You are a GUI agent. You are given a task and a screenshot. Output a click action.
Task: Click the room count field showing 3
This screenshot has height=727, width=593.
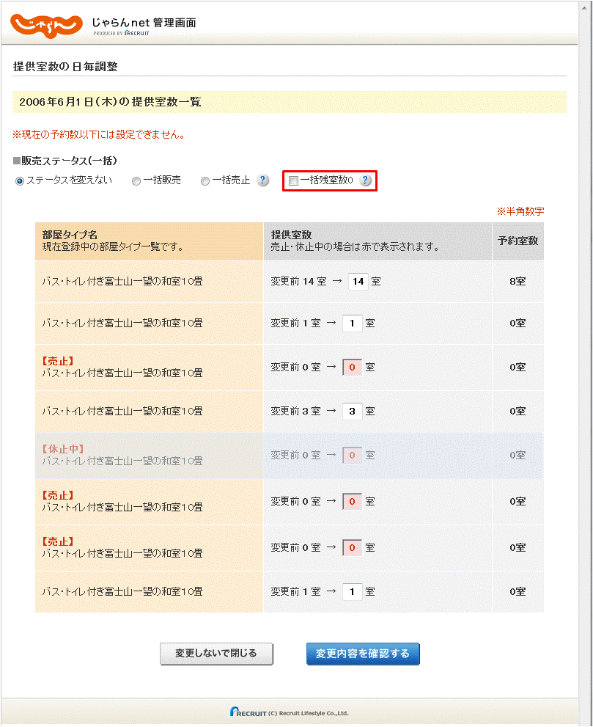pyautogui.click(x=352, y=412)
